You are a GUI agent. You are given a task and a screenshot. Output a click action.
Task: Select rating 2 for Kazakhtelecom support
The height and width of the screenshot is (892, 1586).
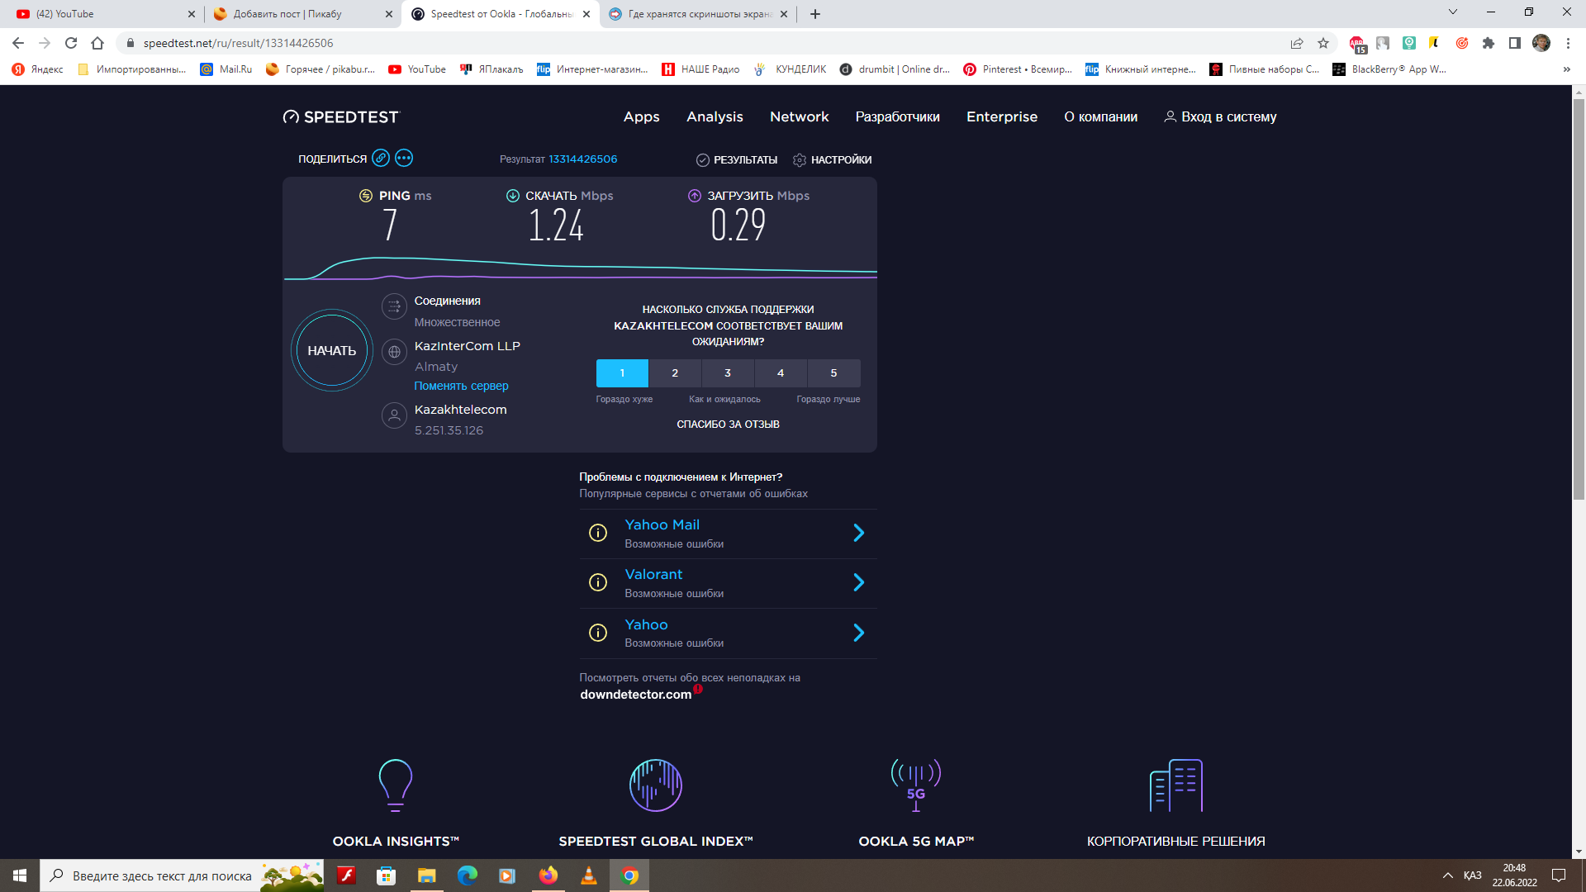[x=675, y=373]
